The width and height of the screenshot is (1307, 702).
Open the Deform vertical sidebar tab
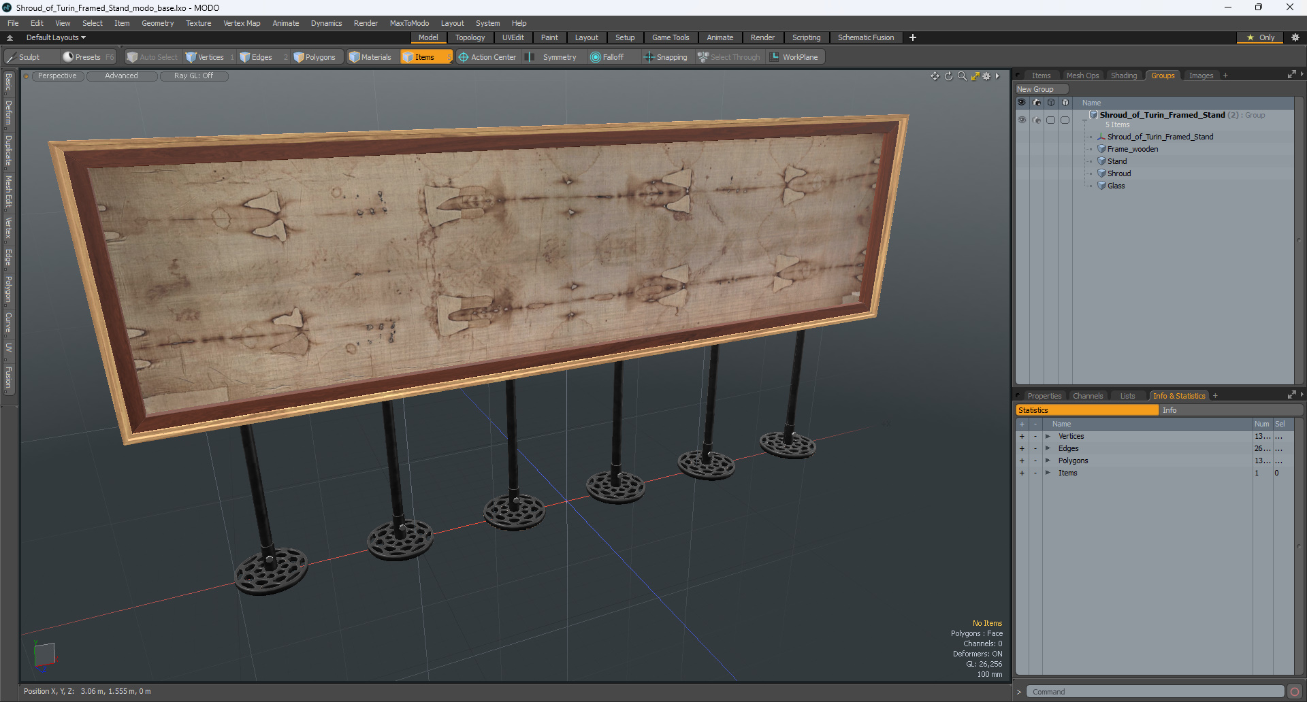(9, 113)
